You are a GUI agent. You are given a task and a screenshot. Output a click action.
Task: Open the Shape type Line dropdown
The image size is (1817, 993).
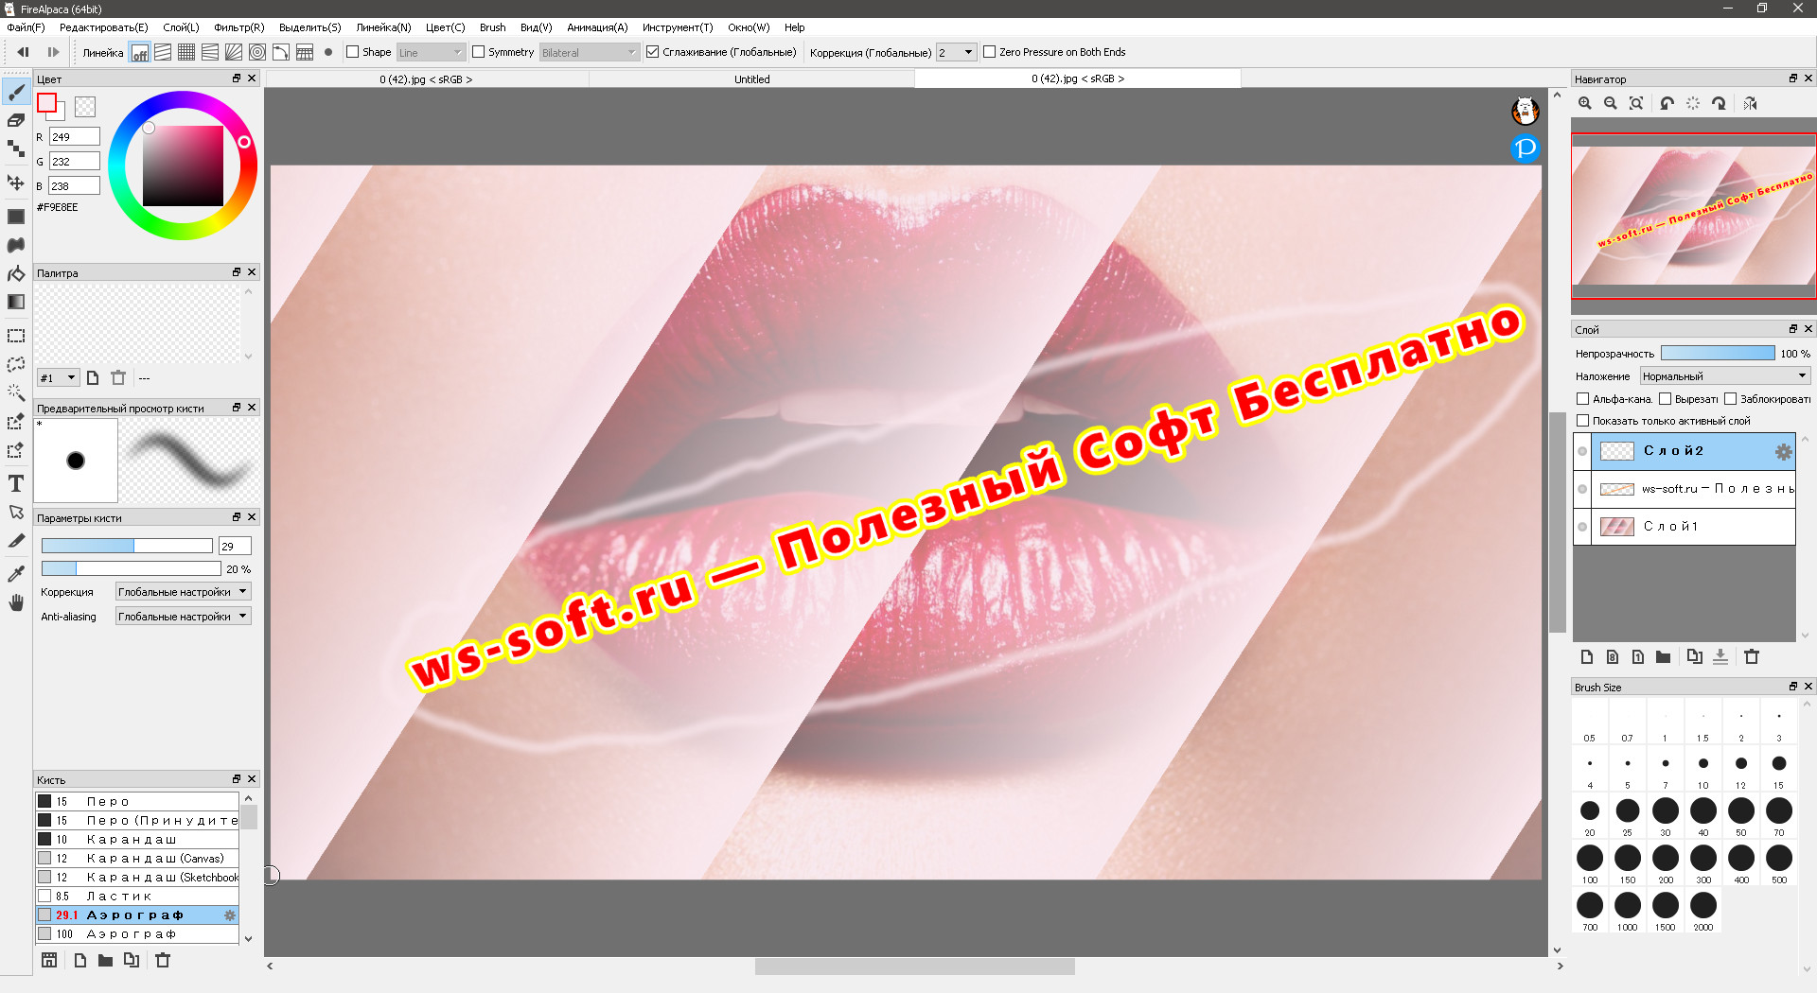(x=431, y=53)
